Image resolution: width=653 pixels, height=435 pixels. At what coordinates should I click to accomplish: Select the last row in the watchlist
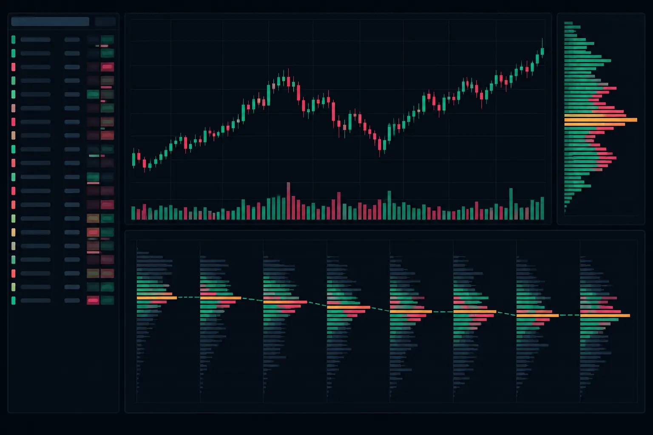click(x=63, y=300)
